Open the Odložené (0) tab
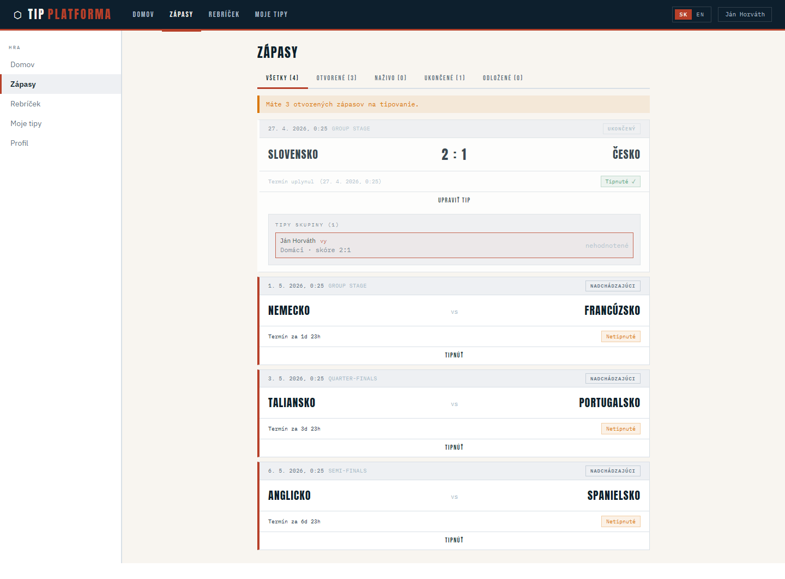The height and width of the screenshot is (579, 785). [503, 78]
